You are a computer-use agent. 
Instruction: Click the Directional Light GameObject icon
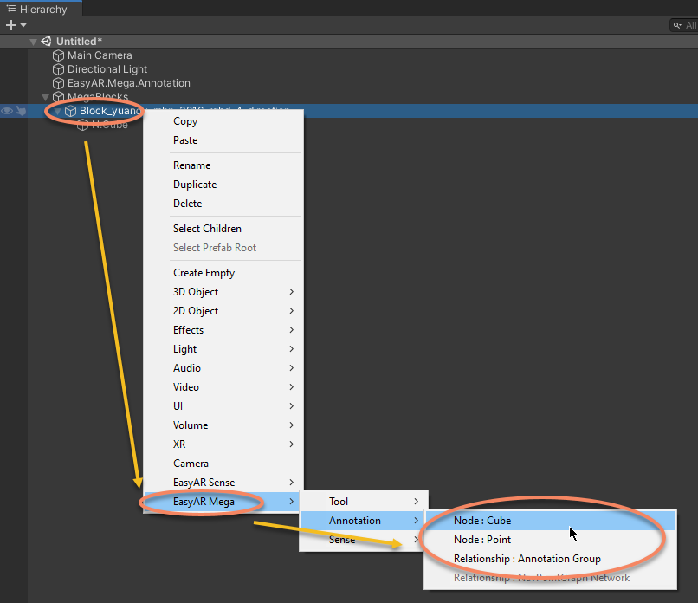pos(58,69)
